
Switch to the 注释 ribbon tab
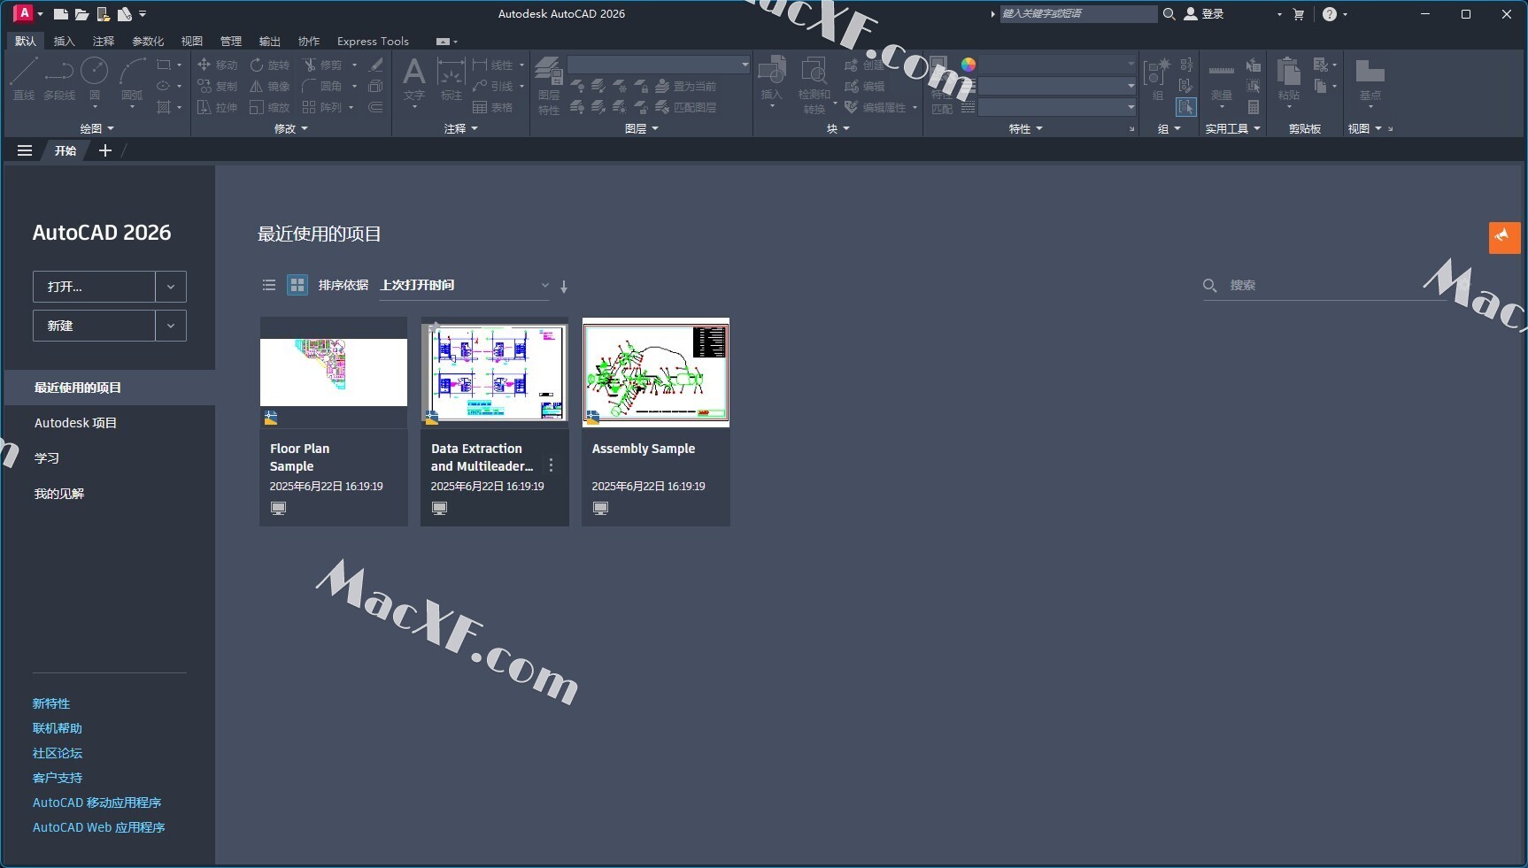point(104,42)
